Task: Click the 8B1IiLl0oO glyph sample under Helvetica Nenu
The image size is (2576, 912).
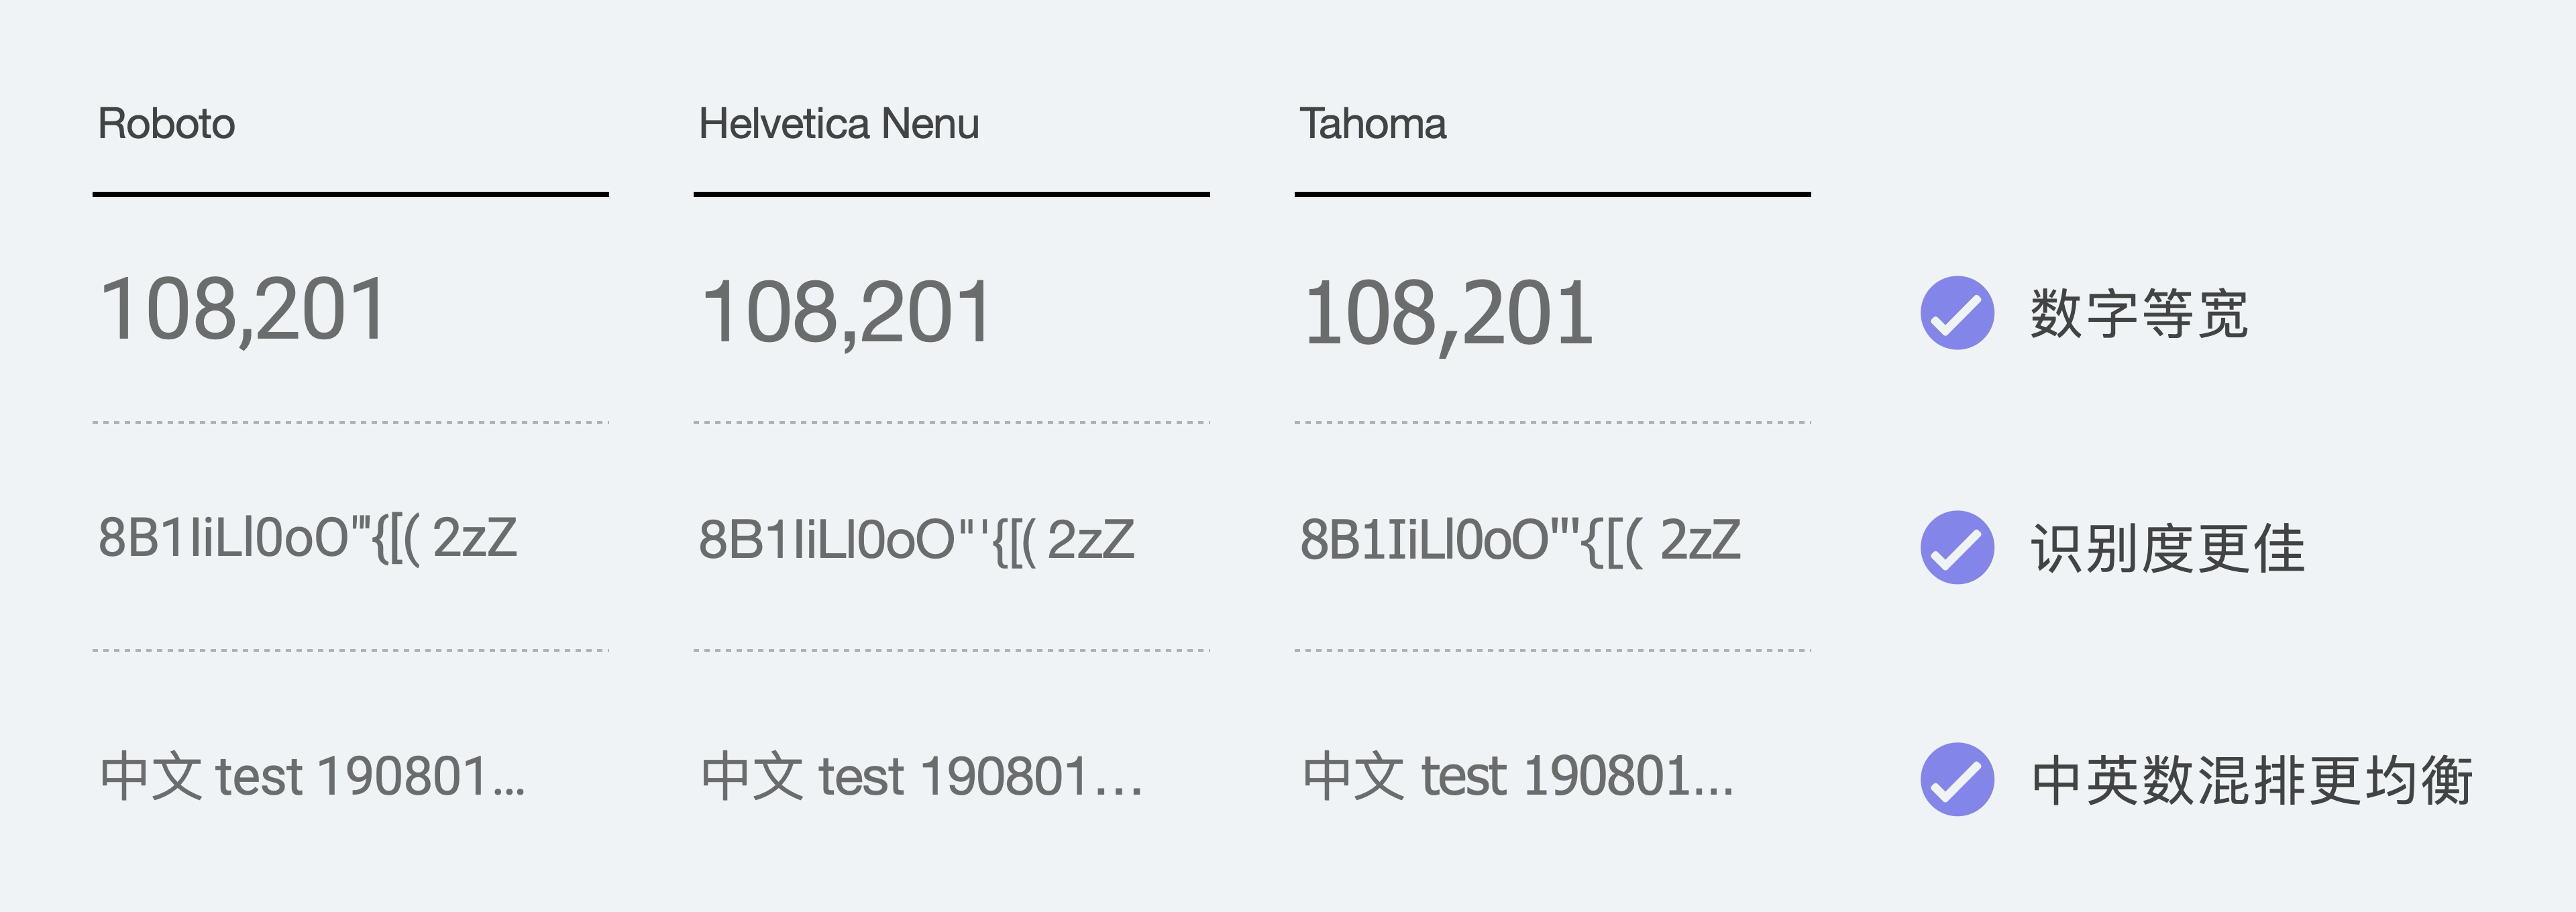Action: (x=916, y=540)
